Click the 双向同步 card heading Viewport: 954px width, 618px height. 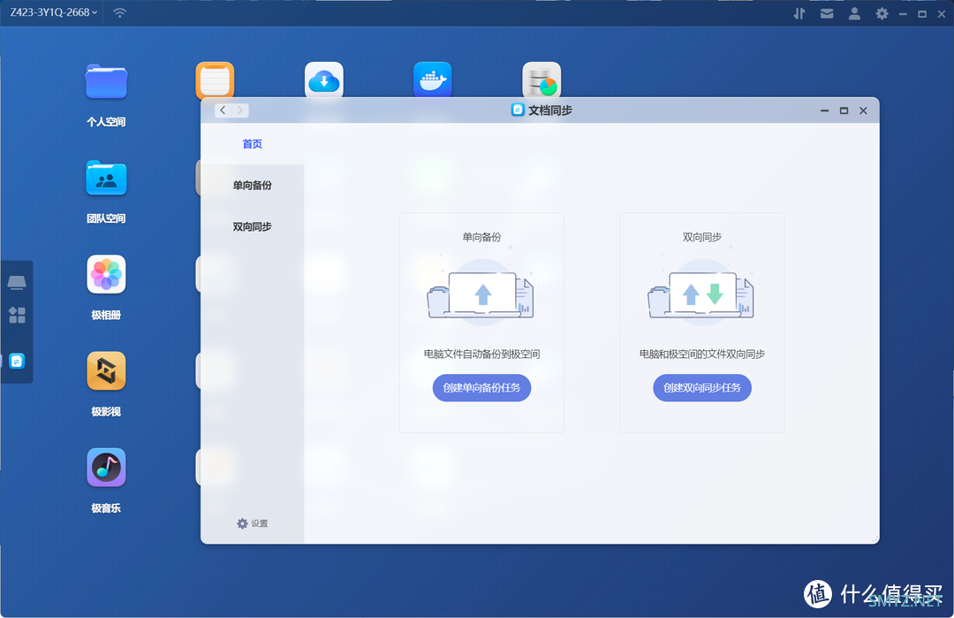(x=702, y=237)
